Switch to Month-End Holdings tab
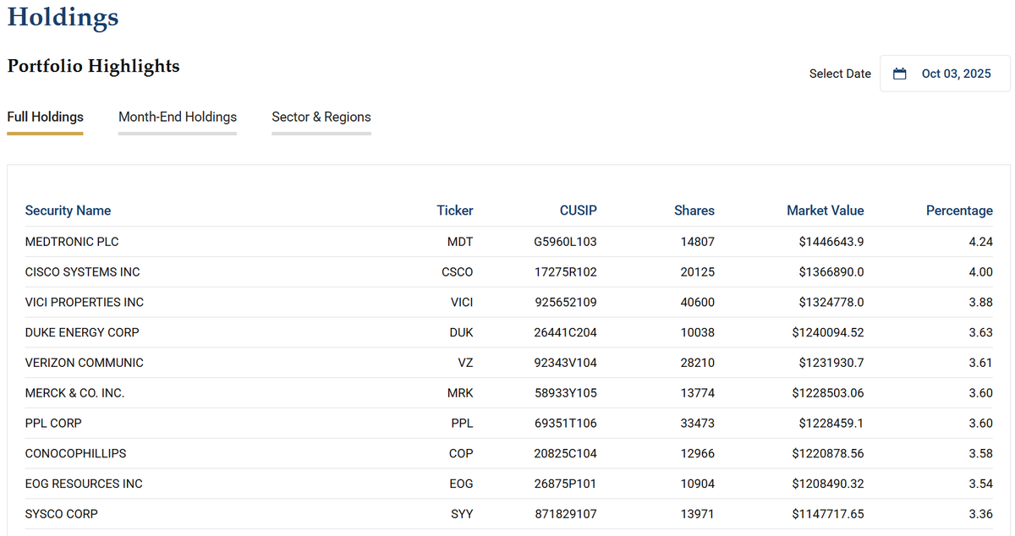The image size is (1015, 536). point(178,118)
